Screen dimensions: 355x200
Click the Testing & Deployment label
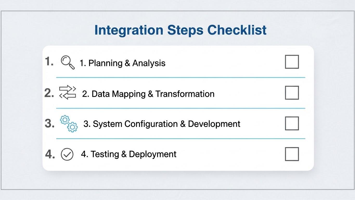[x=129, y=154]
